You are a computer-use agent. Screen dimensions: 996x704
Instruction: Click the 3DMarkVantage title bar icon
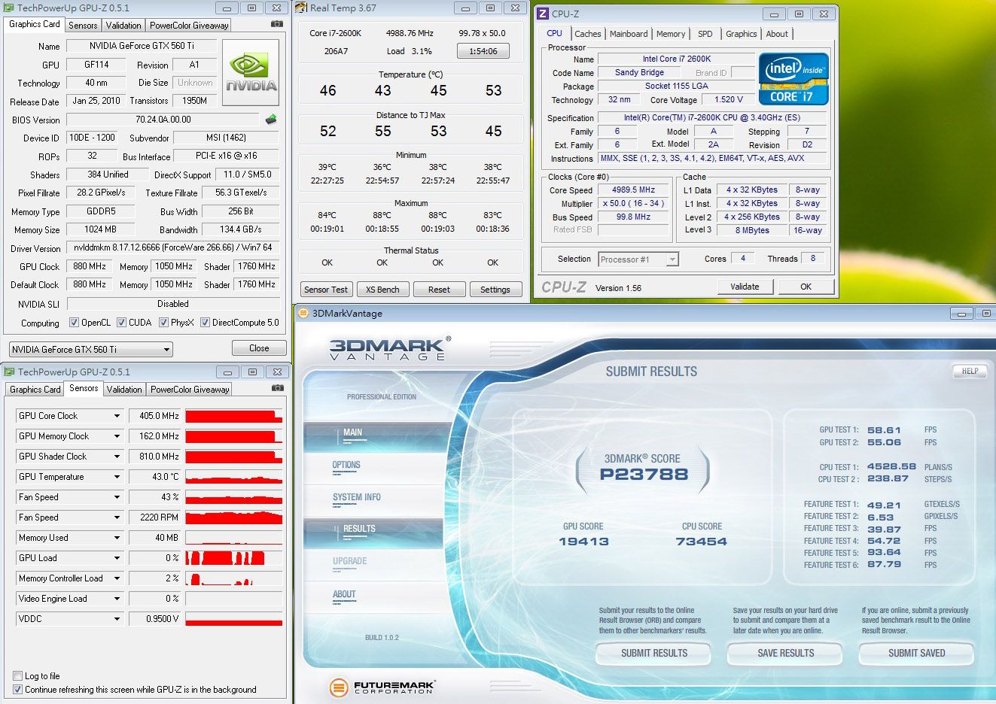(303, 314)
